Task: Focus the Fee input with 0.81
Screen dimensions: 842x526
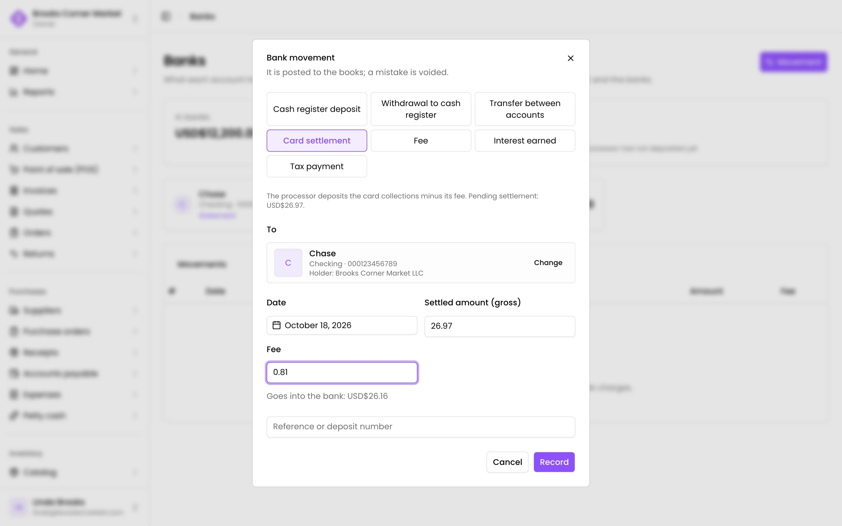Action: point(342,372)
